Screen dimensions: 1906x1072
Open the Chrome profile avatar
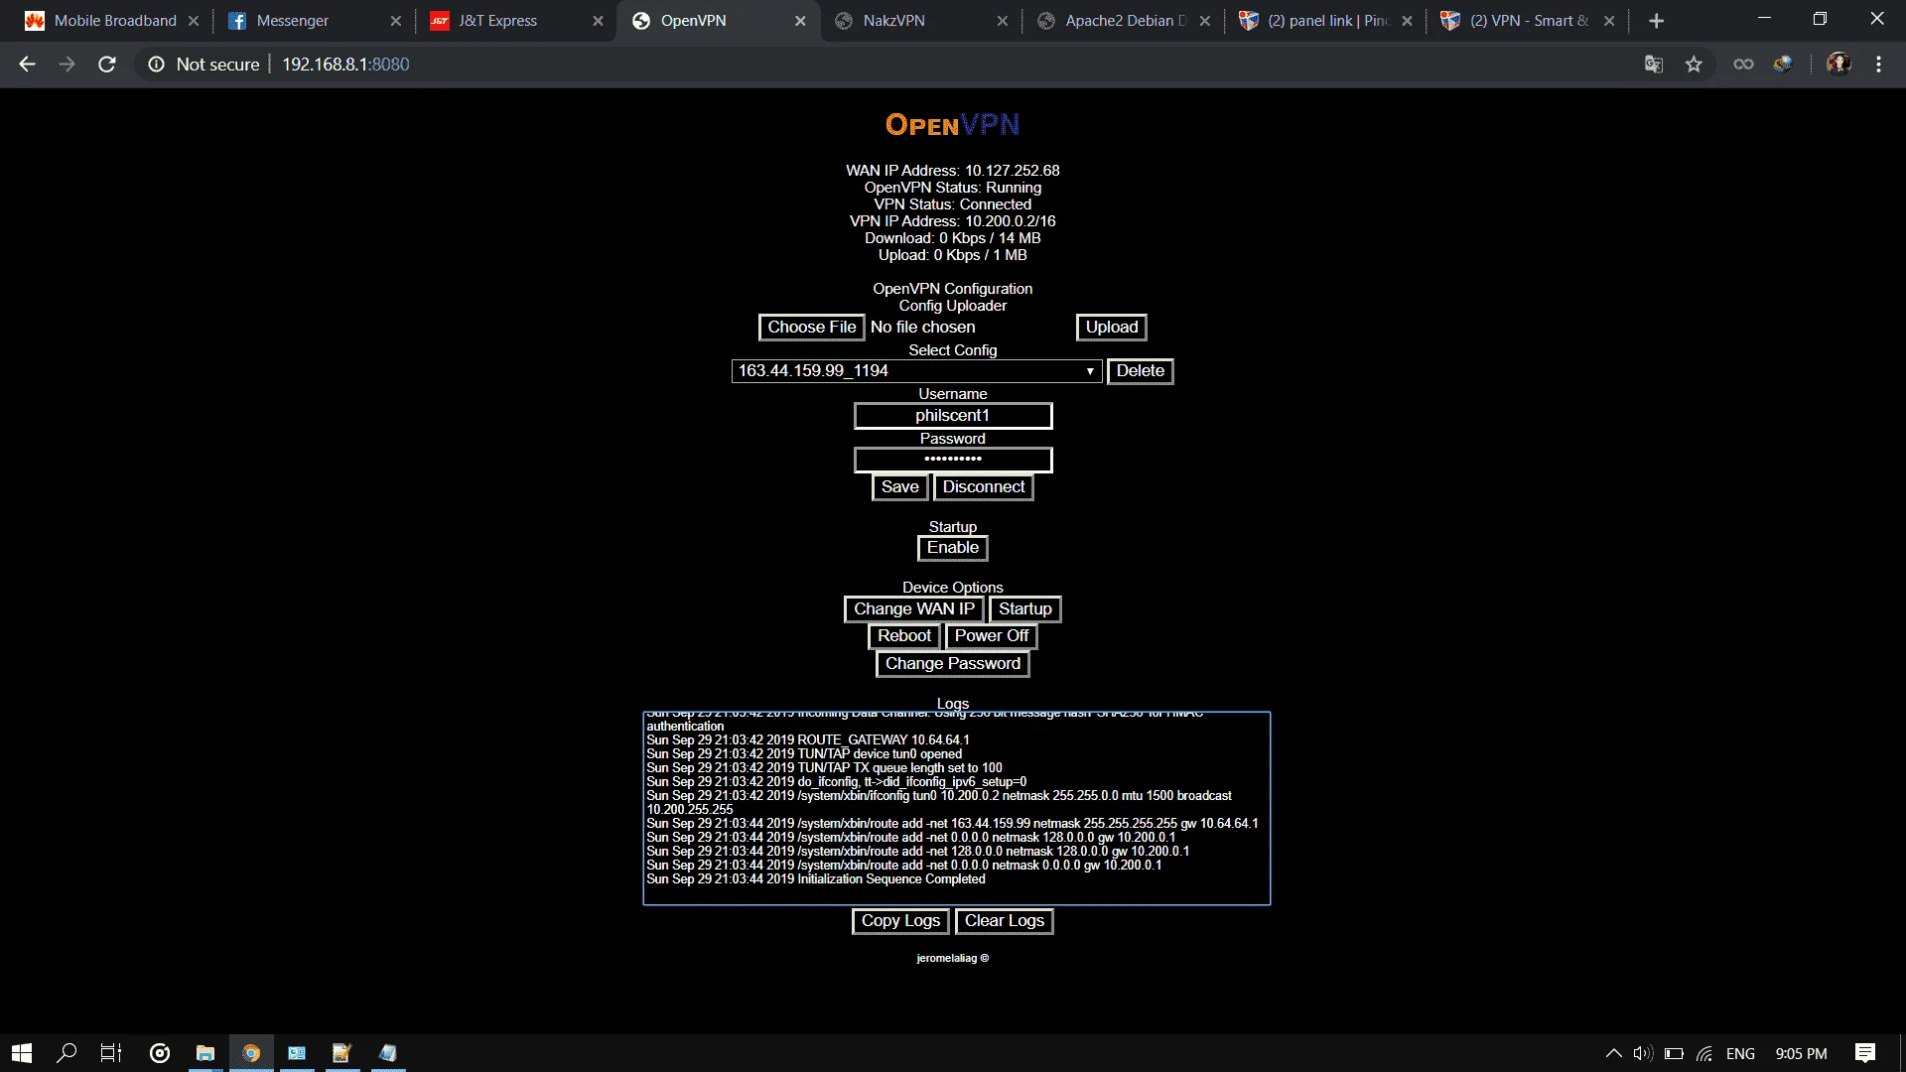coord(1838,65)
